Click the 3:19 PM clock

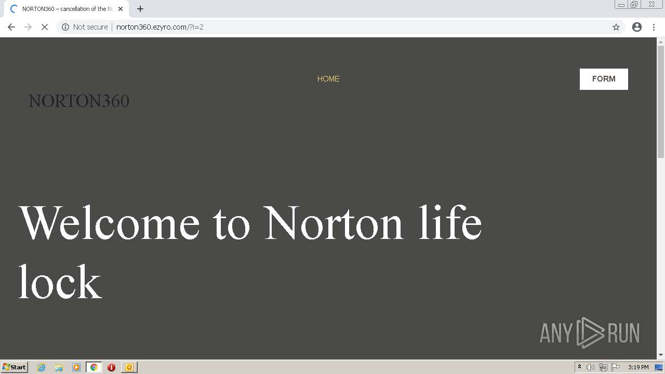point(638,367)
